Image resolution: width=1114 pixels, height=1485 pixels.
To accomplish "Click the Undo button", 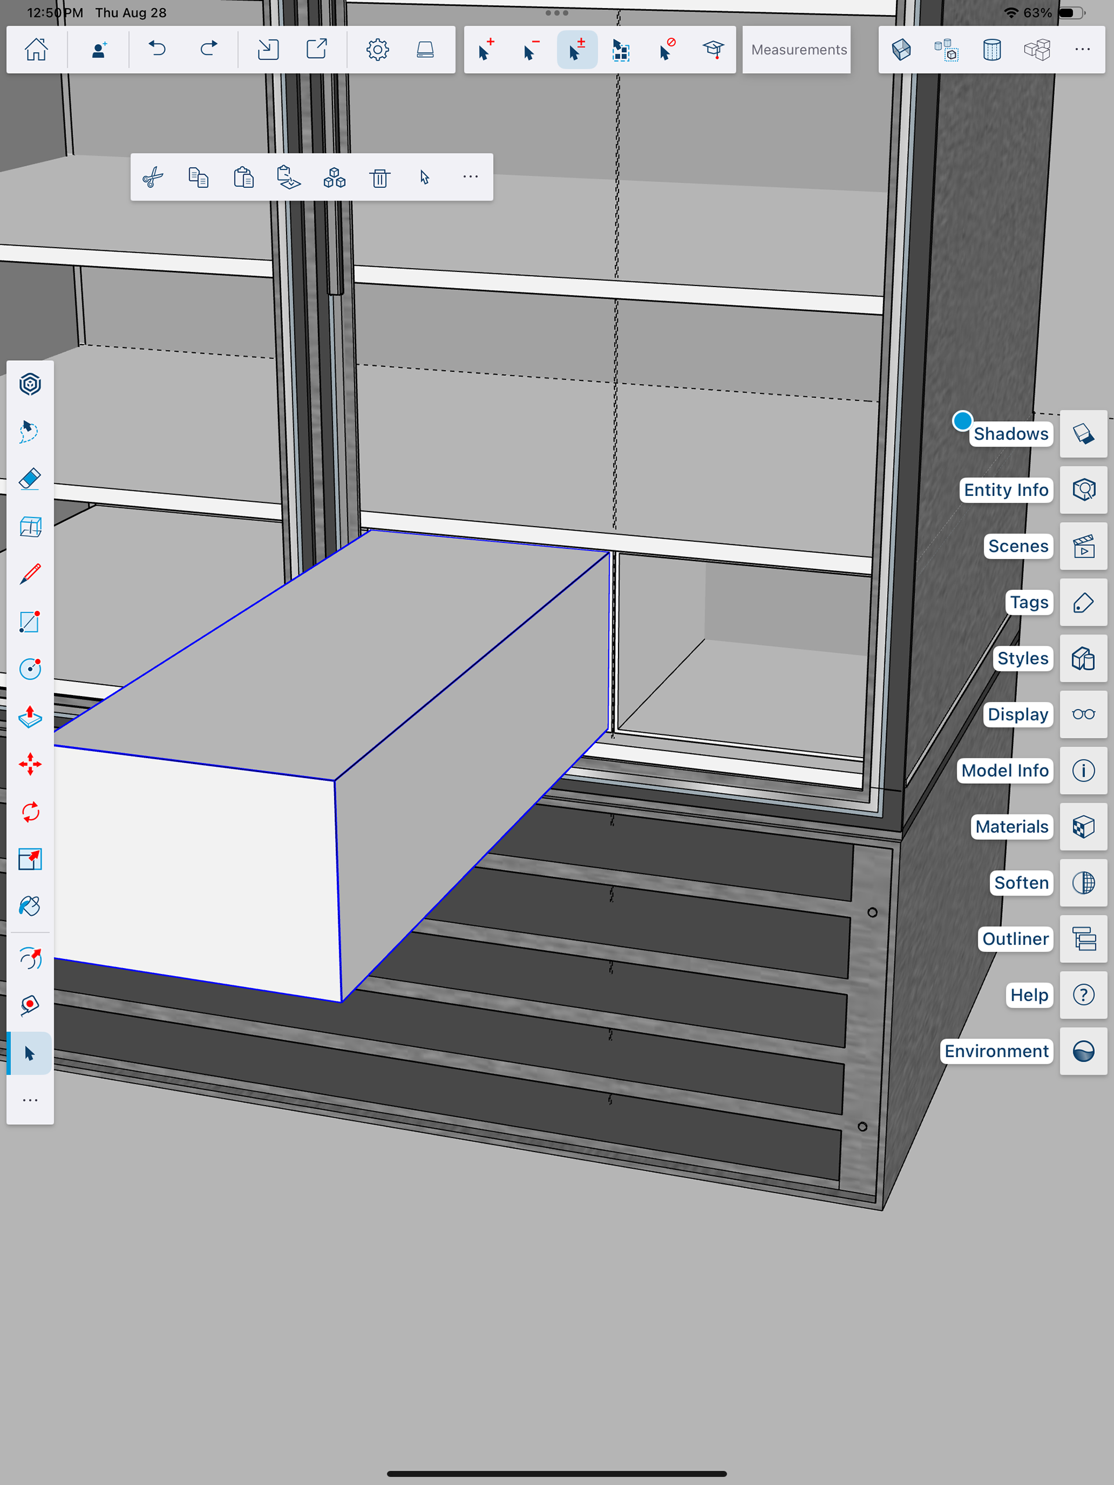I will 157,50.
